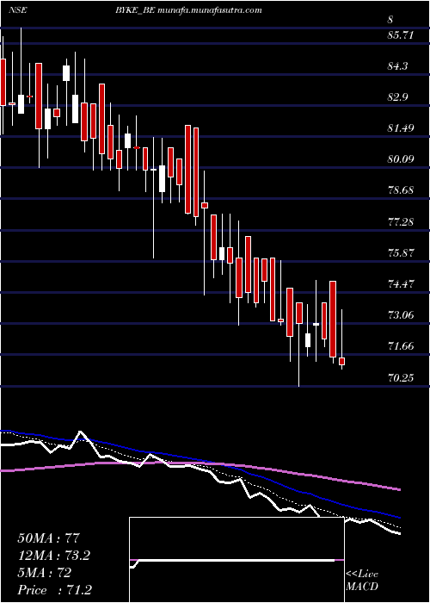Click the 75.87 price axis label
This screenshot has height=603, width=430.
click(x=401, y=253)
